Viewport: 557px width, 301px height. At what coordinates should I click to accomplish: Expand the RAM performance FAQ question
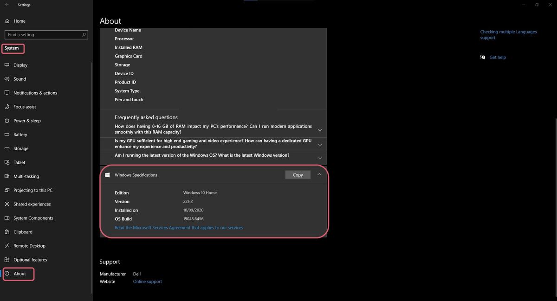(x=320, y=130)
